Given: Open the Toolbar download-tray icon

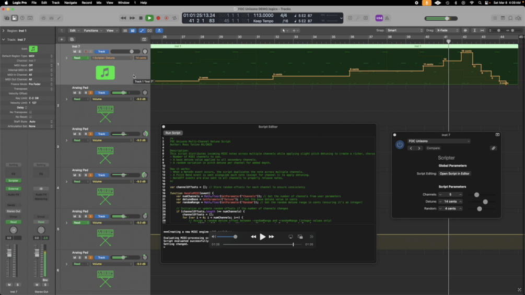Looking at the screenshot, I should click(x=30, y=18).
